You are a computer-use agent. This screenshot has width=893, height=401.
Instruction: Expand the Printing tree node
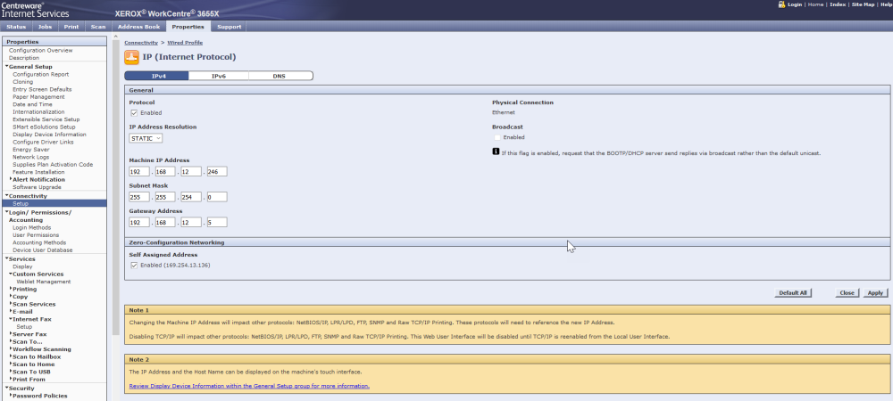[11, 289]
